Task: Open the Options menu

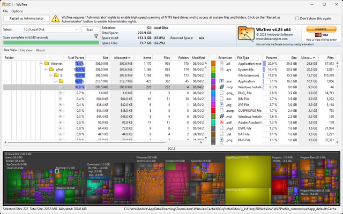Action: [17, 11]
